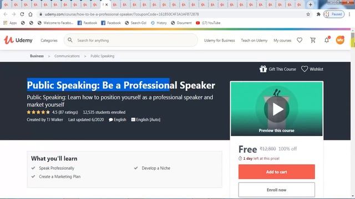
Task: Open the MV user avatar menu
Action: coord(340,40)
